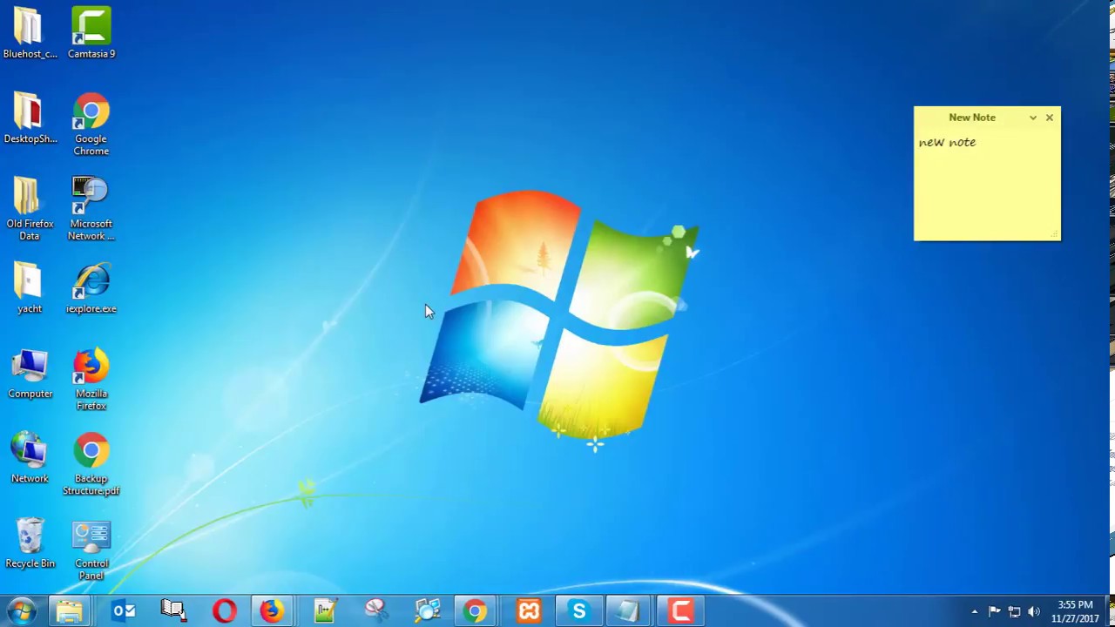This screenshot has width=1115, height=627.
Task: Open the Windows Start menu
Action: [21, 610]
